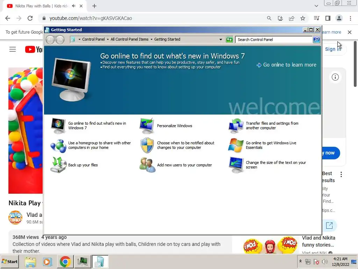Click the video info circle icon
The image size is (358, 269).
(335, 77)
